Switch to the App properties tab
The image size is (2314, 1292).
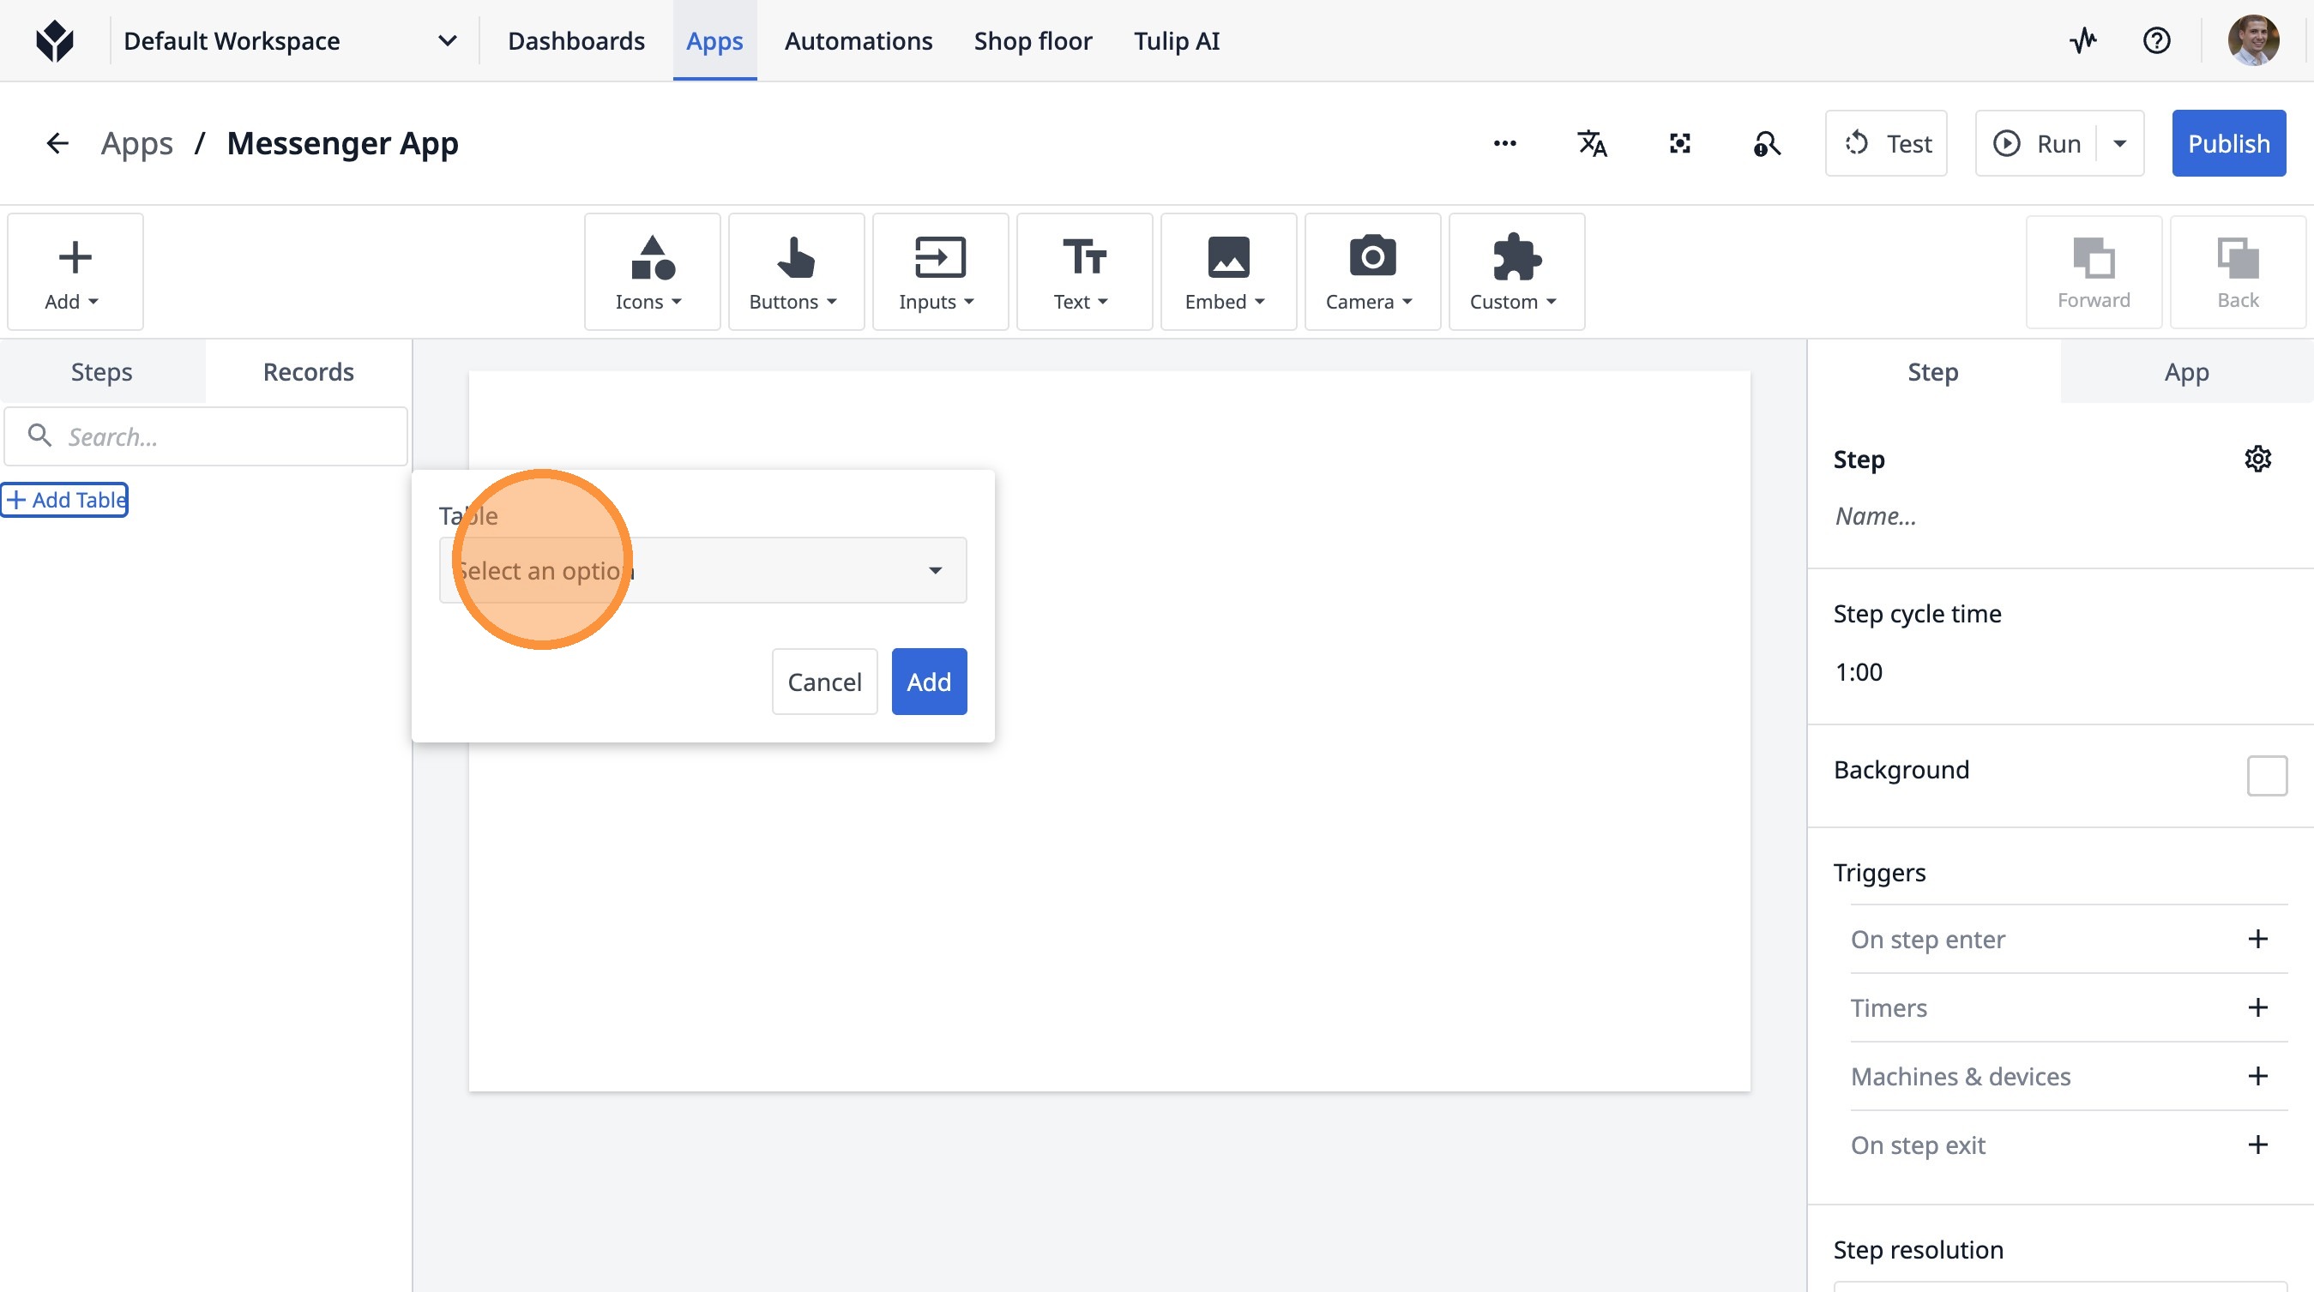[2185, 372]
